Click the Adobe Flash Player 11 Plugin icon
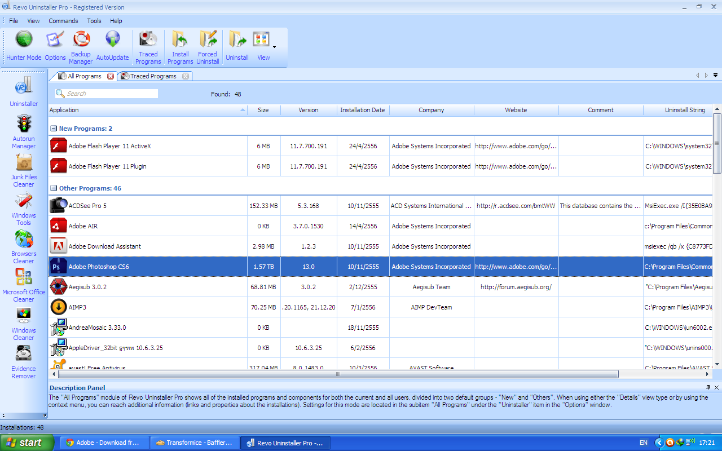The height and width of the screenshot is (451, 722). [x=59, y=166]
